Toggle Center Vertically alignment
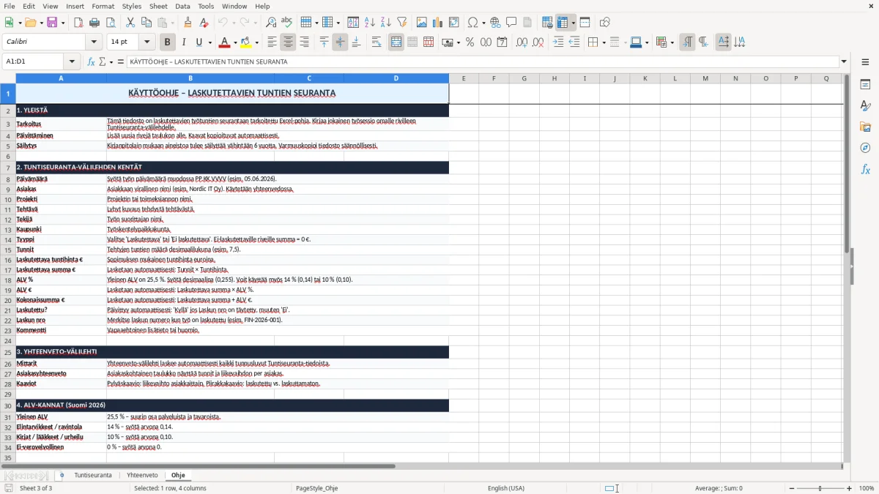 340,42
